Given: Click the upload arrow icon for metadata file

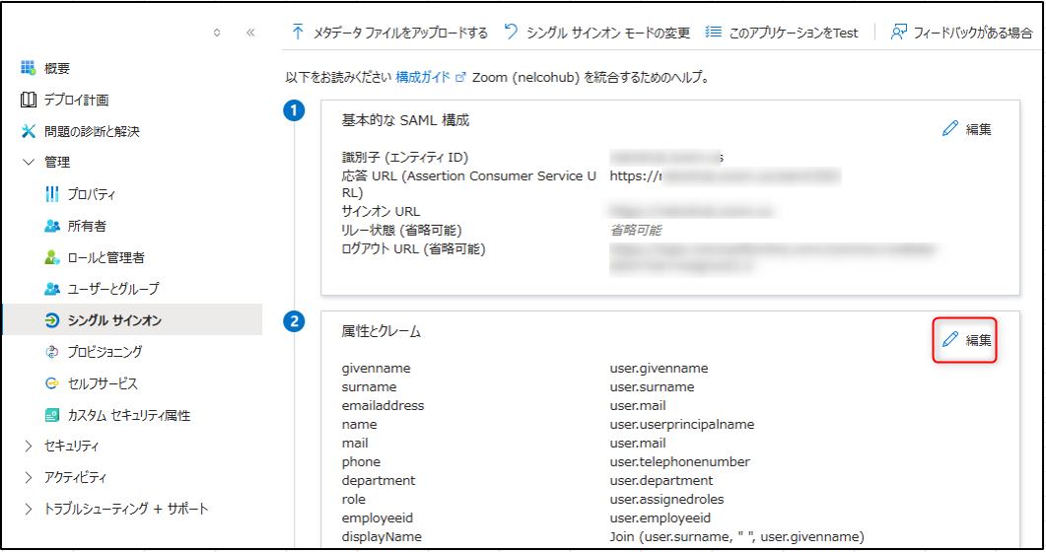Looking at the screenshot, I should coord(298,32).
